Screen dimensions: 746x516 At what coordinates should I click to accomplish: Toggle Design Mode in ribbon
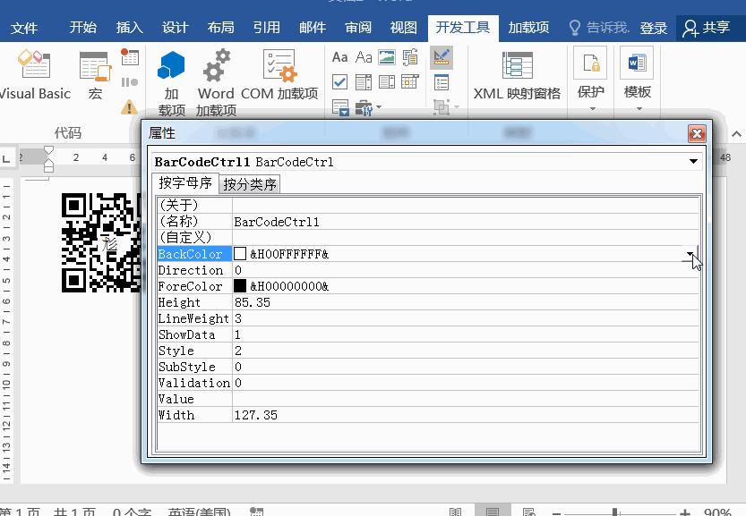click(442, 57)
